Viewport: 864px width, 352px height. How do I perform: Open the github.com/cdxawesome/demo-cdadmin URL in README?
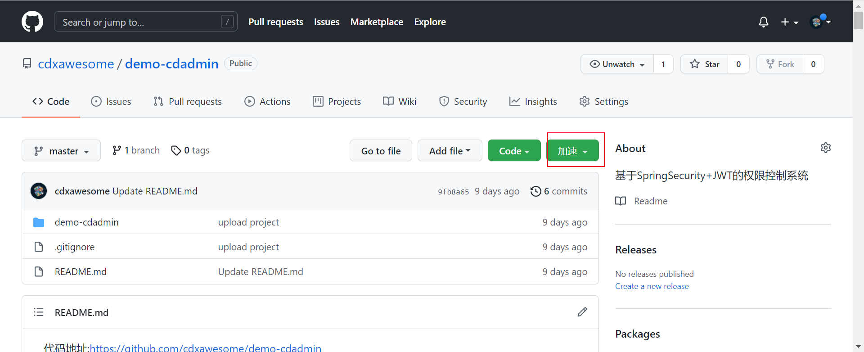point(206,347)
